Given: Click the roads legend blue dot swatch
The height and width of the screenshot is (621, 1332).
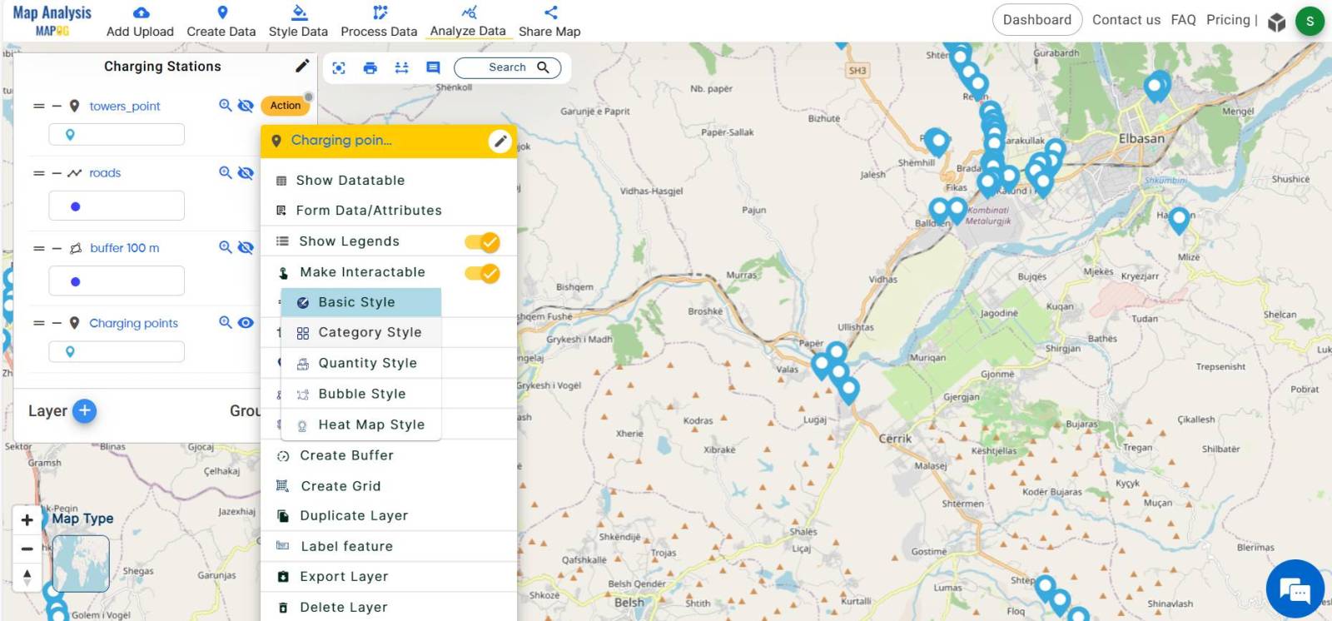Looking at the screenshot, I should 117,206.
